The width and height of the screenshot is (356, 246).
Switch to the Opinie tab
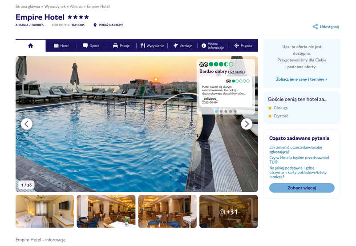point(91,46)
